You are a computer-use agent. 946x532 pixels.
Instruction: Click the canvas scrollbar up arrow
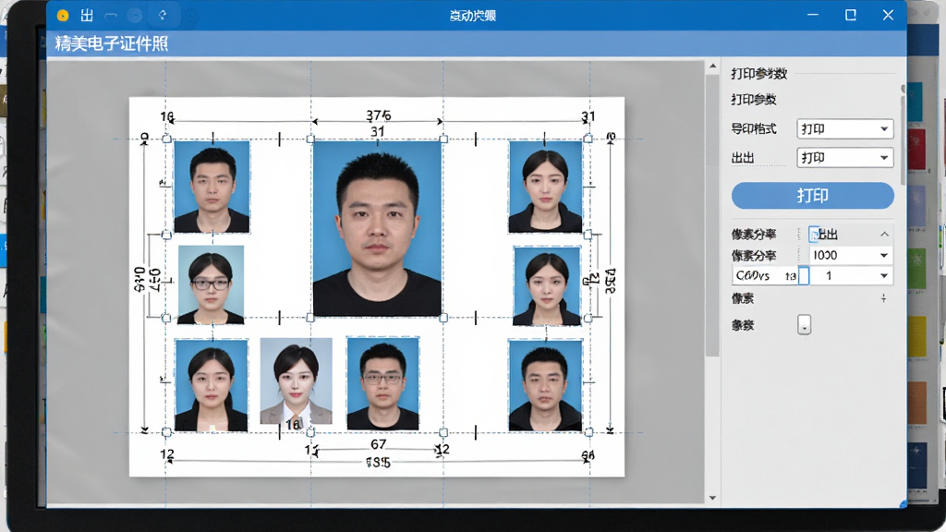click(x=712, y=66)
